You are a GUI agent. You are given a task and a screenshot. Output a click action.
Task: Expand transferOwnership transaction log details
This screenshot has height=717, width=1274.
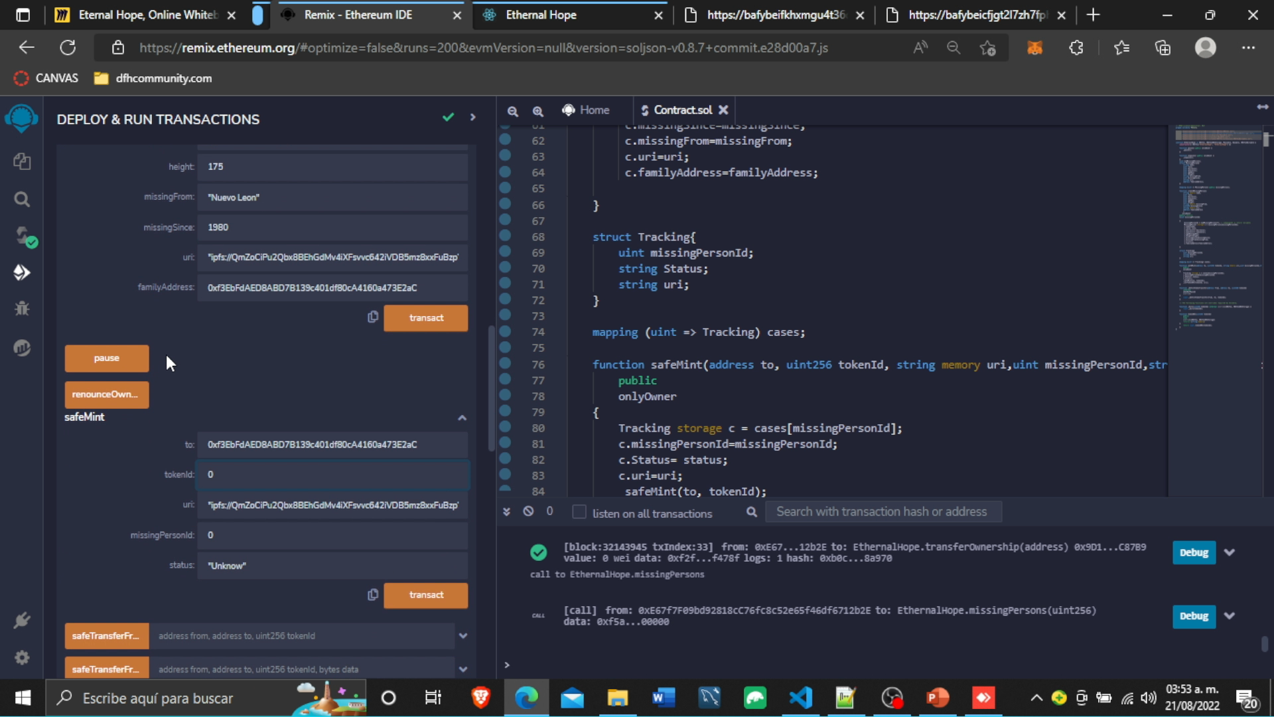pos(1230,552)
